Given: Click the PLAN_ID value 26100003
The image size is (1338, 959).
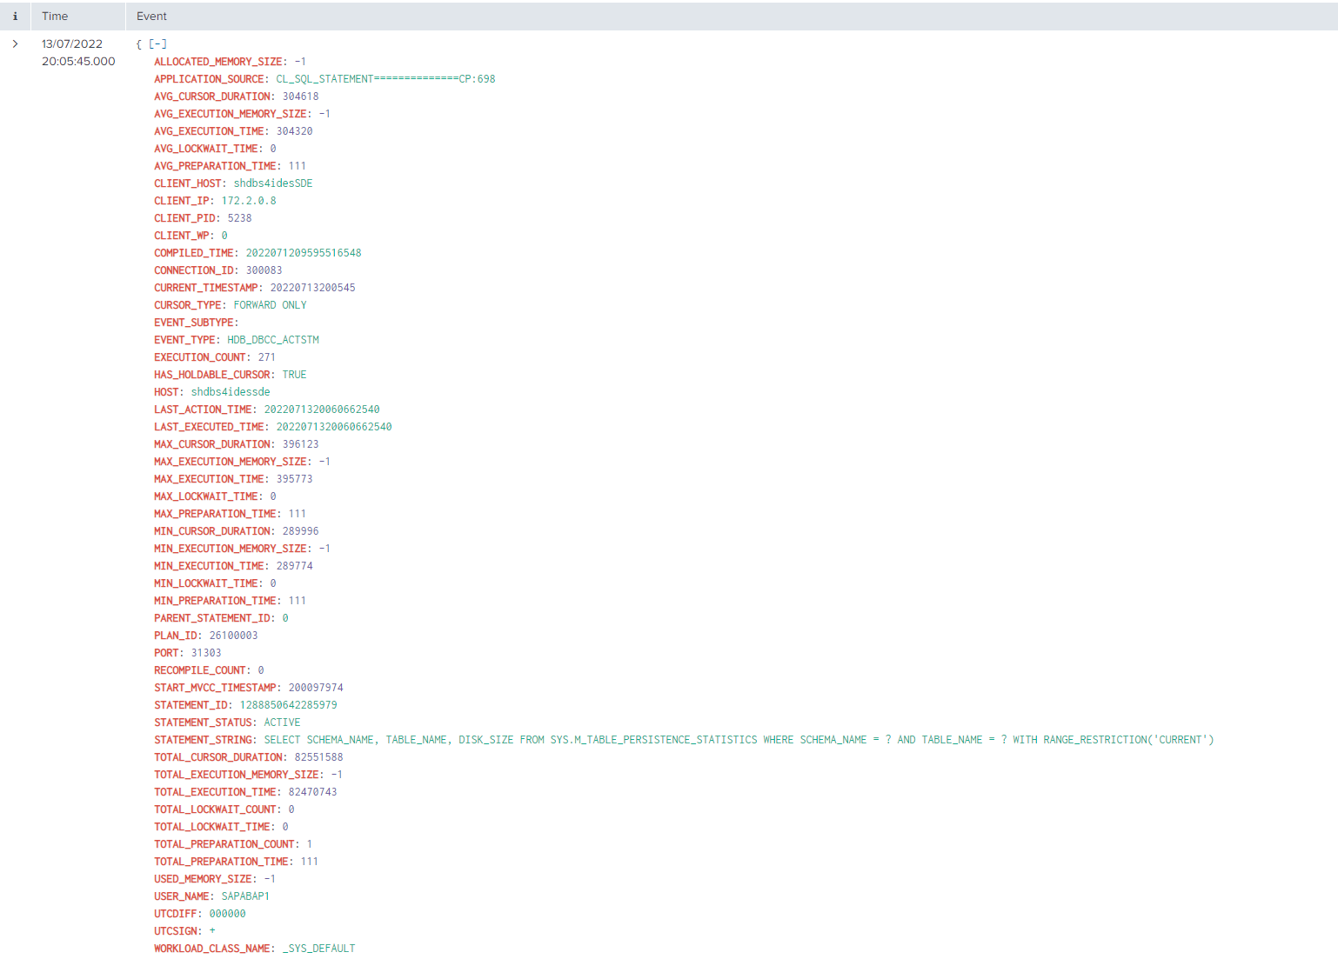Looking at the screenshot, I should tap(233, 636).
